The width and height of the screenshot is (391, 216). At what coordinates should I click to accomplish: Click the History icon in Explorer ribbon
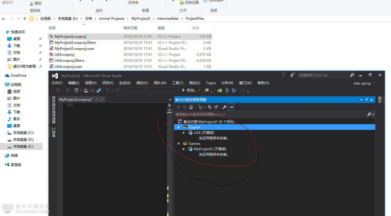(182, 3)
